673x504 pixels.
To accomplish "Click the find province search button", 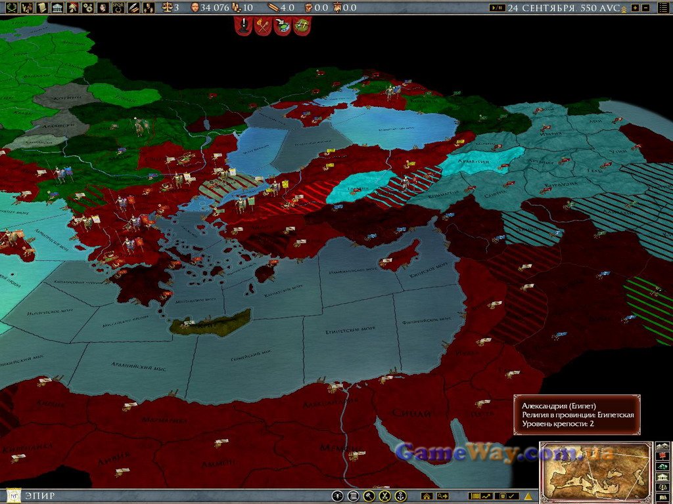I will click(443, 496).
